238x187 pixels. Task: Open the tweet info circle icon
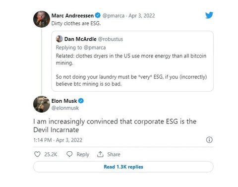[x=209, y=140]
